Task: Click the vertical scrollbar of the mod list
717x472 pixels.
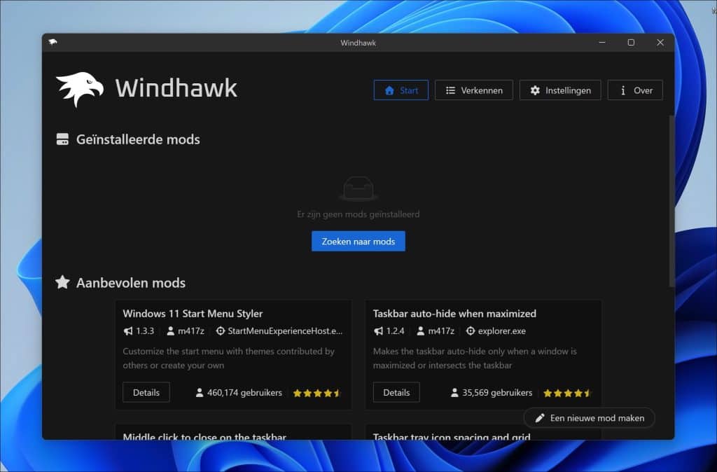Action: pyautogui.click(x=671, y=203)
